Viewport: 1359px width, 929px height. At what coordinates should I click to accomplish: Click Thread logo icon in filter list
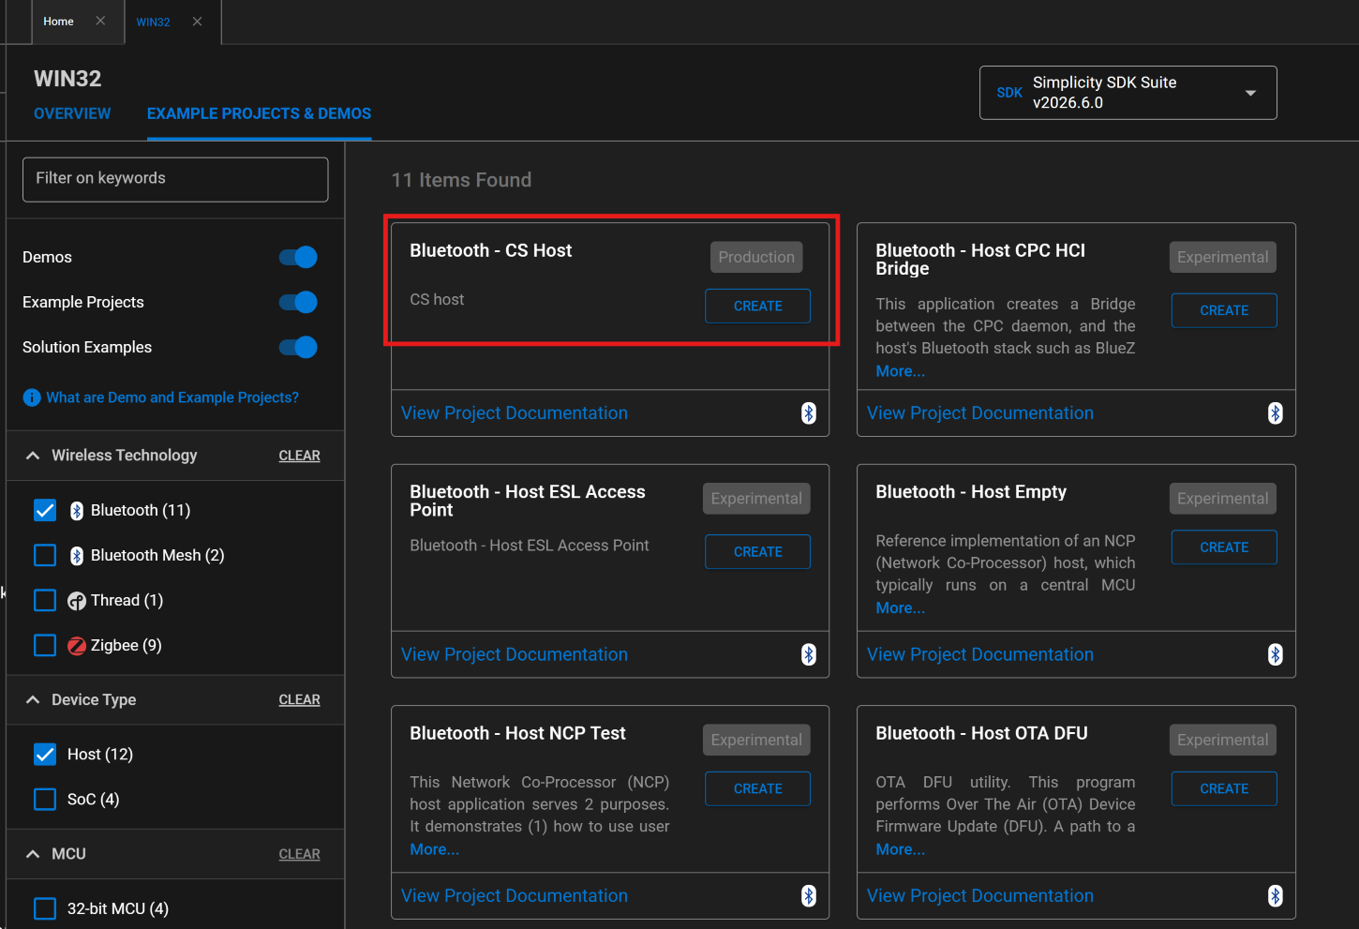pos(77,601)
